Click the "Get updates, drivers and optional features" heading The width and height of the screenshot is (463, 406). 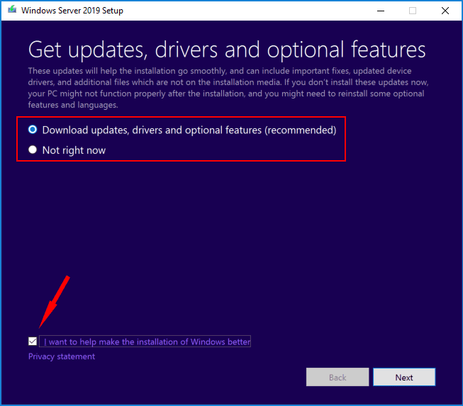click(227, 50)
